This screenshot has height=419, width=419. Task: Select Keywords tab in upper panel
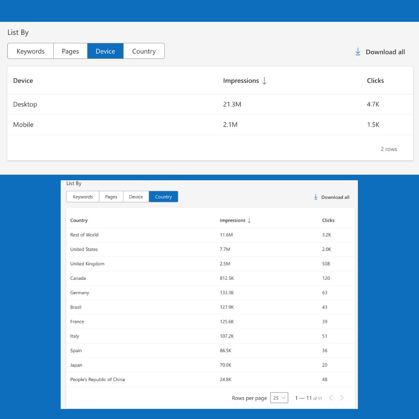click(x=31, y=51)
